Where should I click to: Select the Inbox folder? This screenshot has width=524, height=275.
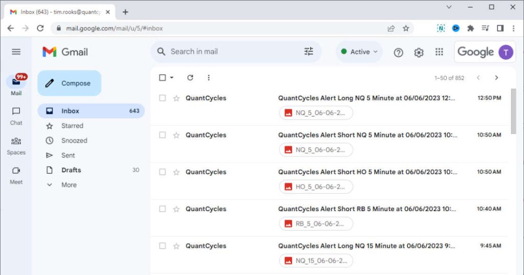coord(91,111)
